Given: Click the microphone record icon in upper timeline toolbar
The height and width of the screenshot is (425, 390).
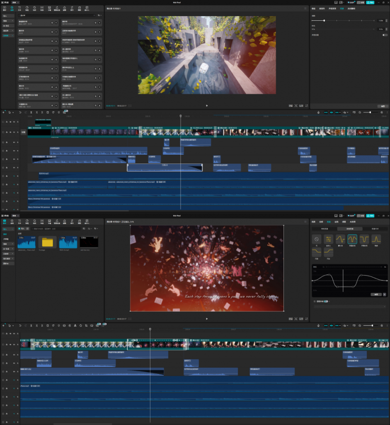Looking at the screenshot, I should click(318, 112).
